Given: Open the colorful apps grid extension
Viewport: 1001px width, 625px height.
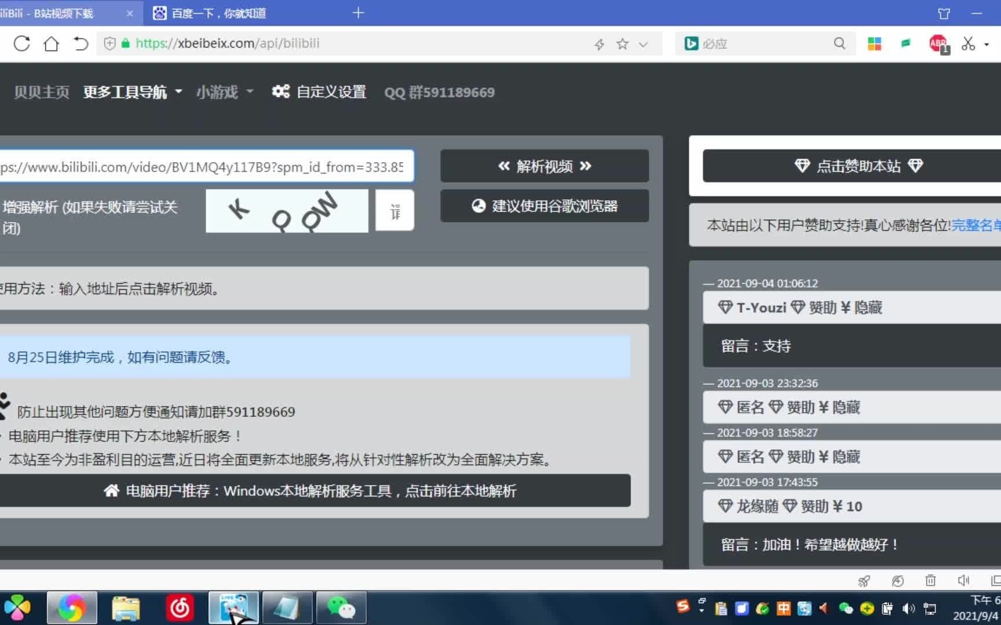Looking at the screenshot, I should click(874, 43).
